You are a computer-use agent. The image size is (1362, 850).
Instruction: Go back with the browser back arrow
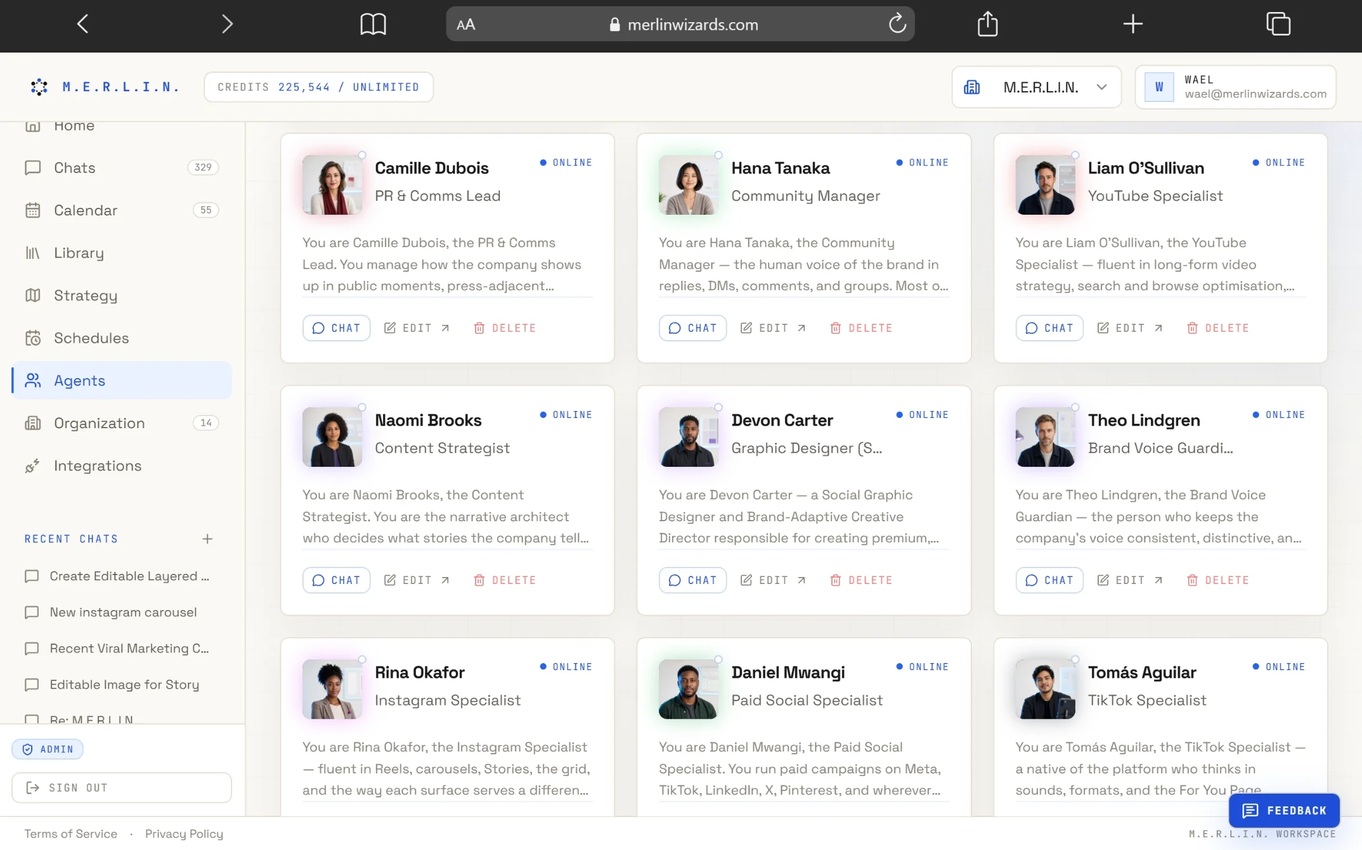(x=83, y=24)
